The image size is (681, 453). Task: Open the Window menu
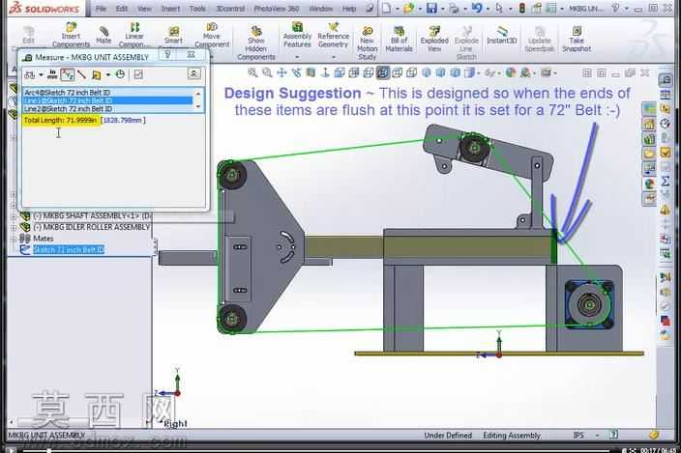(321, 9)
